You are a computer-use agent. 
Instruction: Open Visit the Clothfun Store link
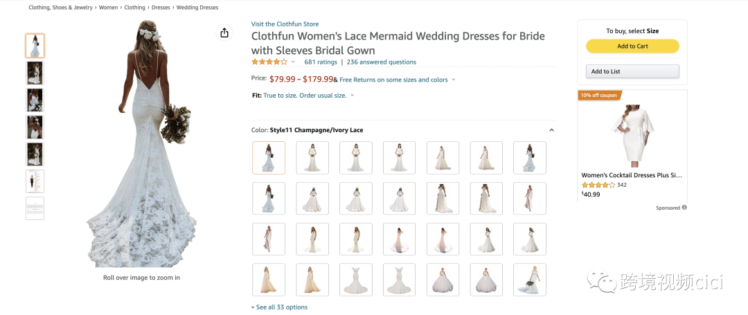click(285, 24)
